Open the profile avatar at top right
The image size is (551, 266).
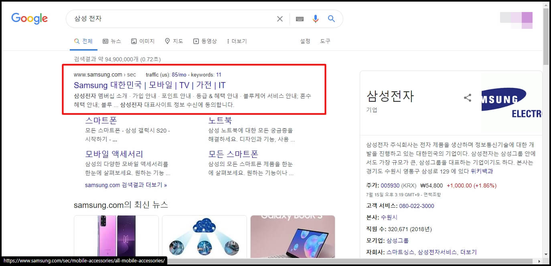tap(517, 20)
